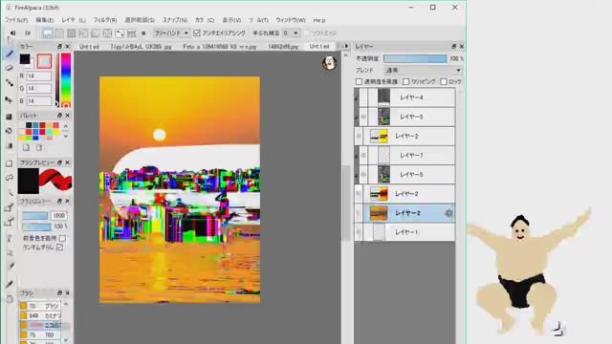Toggle クリッピング checkbox
Image resolution: width=612 pixels, height=344 pixels.
pos(405,81)
